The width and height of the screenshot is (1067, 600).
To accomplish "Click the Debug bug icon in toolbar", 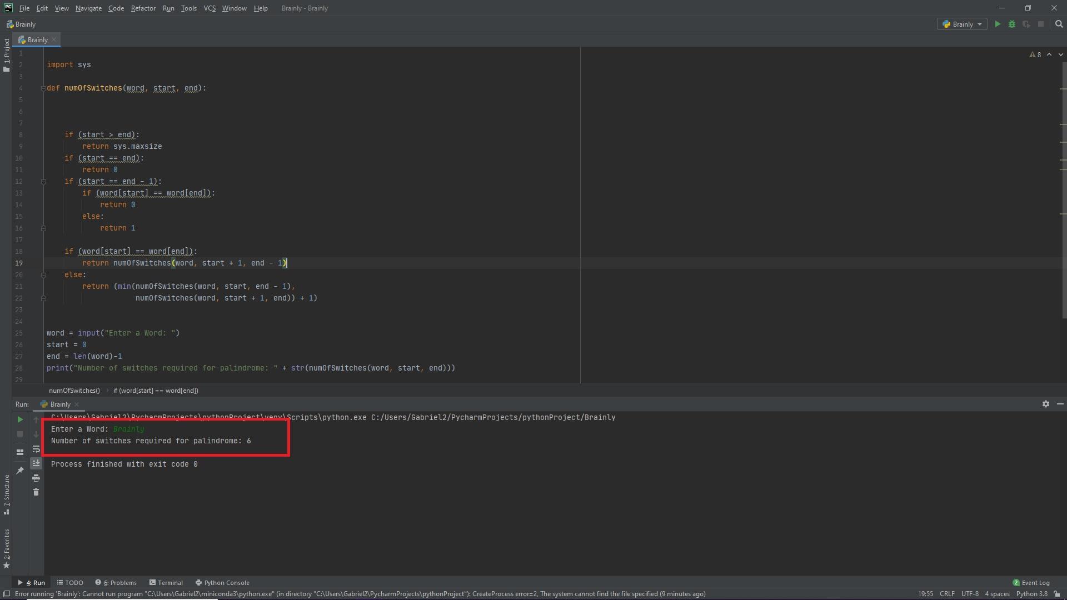I will click(1012, 24).
